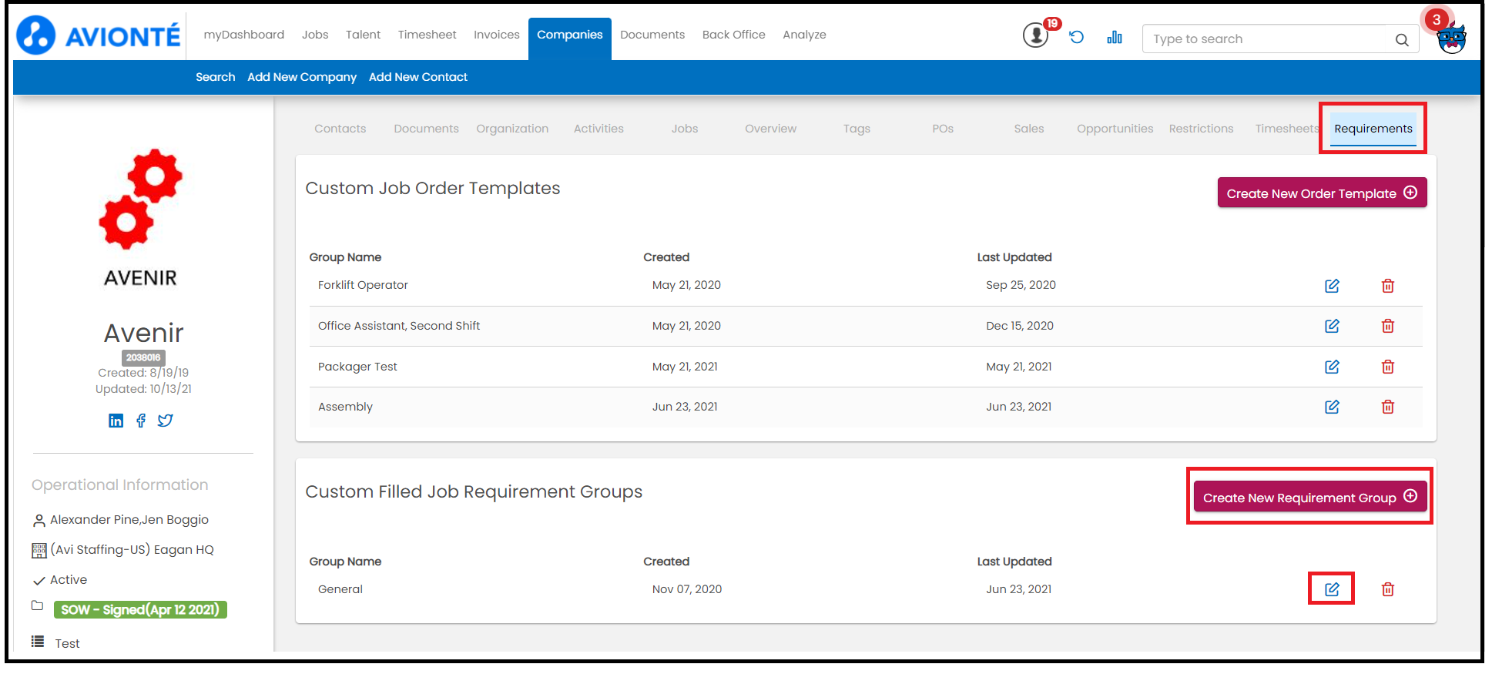Screen dimensions: 1492x674
Task: Switch to the company Jobs tab
Action: (685, 129)
